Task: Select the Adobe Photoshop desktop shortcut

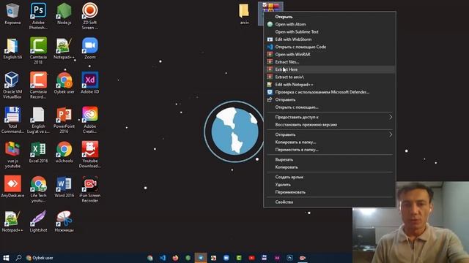Action: click(x=38, y=16)
